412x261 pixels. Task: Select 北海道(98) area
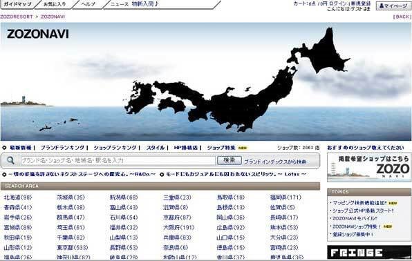(18, 197)
